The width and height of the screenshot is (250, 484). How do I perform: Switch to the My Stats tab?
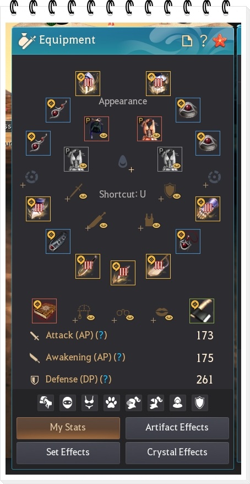[68, 428]
